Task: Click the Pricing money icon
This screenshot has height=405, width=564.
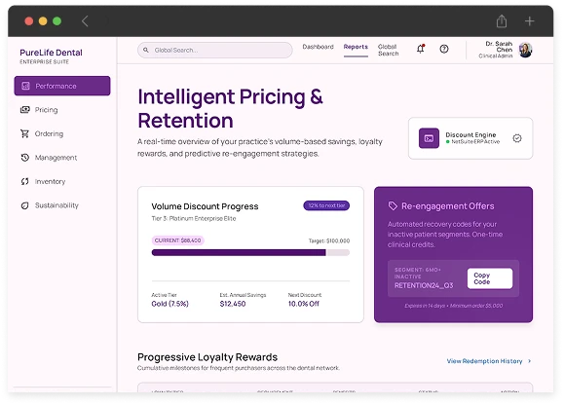Action: click(x=24, y=110)
